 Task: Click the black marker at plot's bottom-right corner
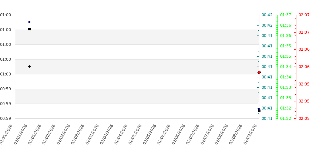(x=259, y=110)
